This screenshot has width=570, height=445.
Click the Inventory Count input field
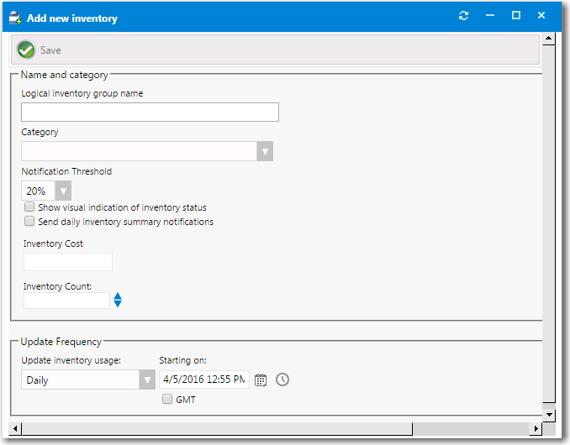click(67, 301)
